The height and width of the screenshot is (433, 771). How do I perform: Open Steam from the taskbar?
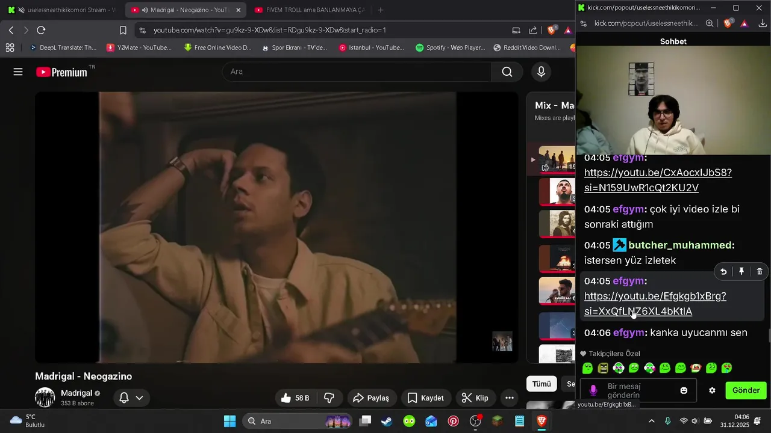click(387, 421)
